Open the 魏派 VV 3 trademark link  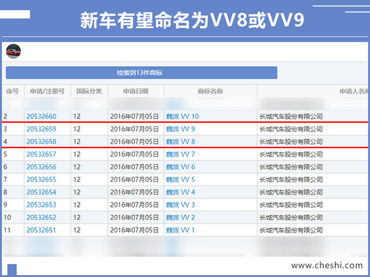coord(181,205)
